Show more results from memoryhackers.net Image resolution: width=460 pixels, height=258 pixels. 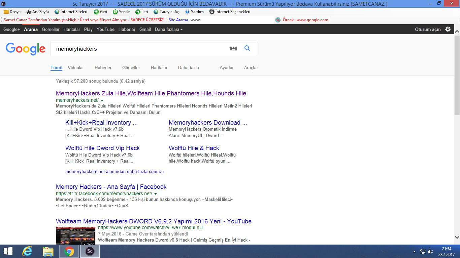coord(115,171)
